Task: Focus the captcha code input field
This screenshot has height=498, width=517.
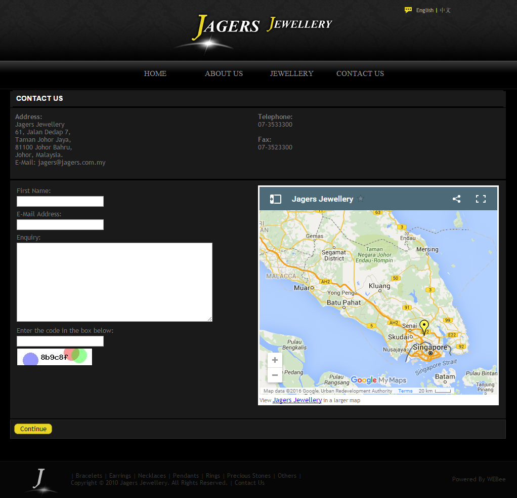Action: coord(60,341)
